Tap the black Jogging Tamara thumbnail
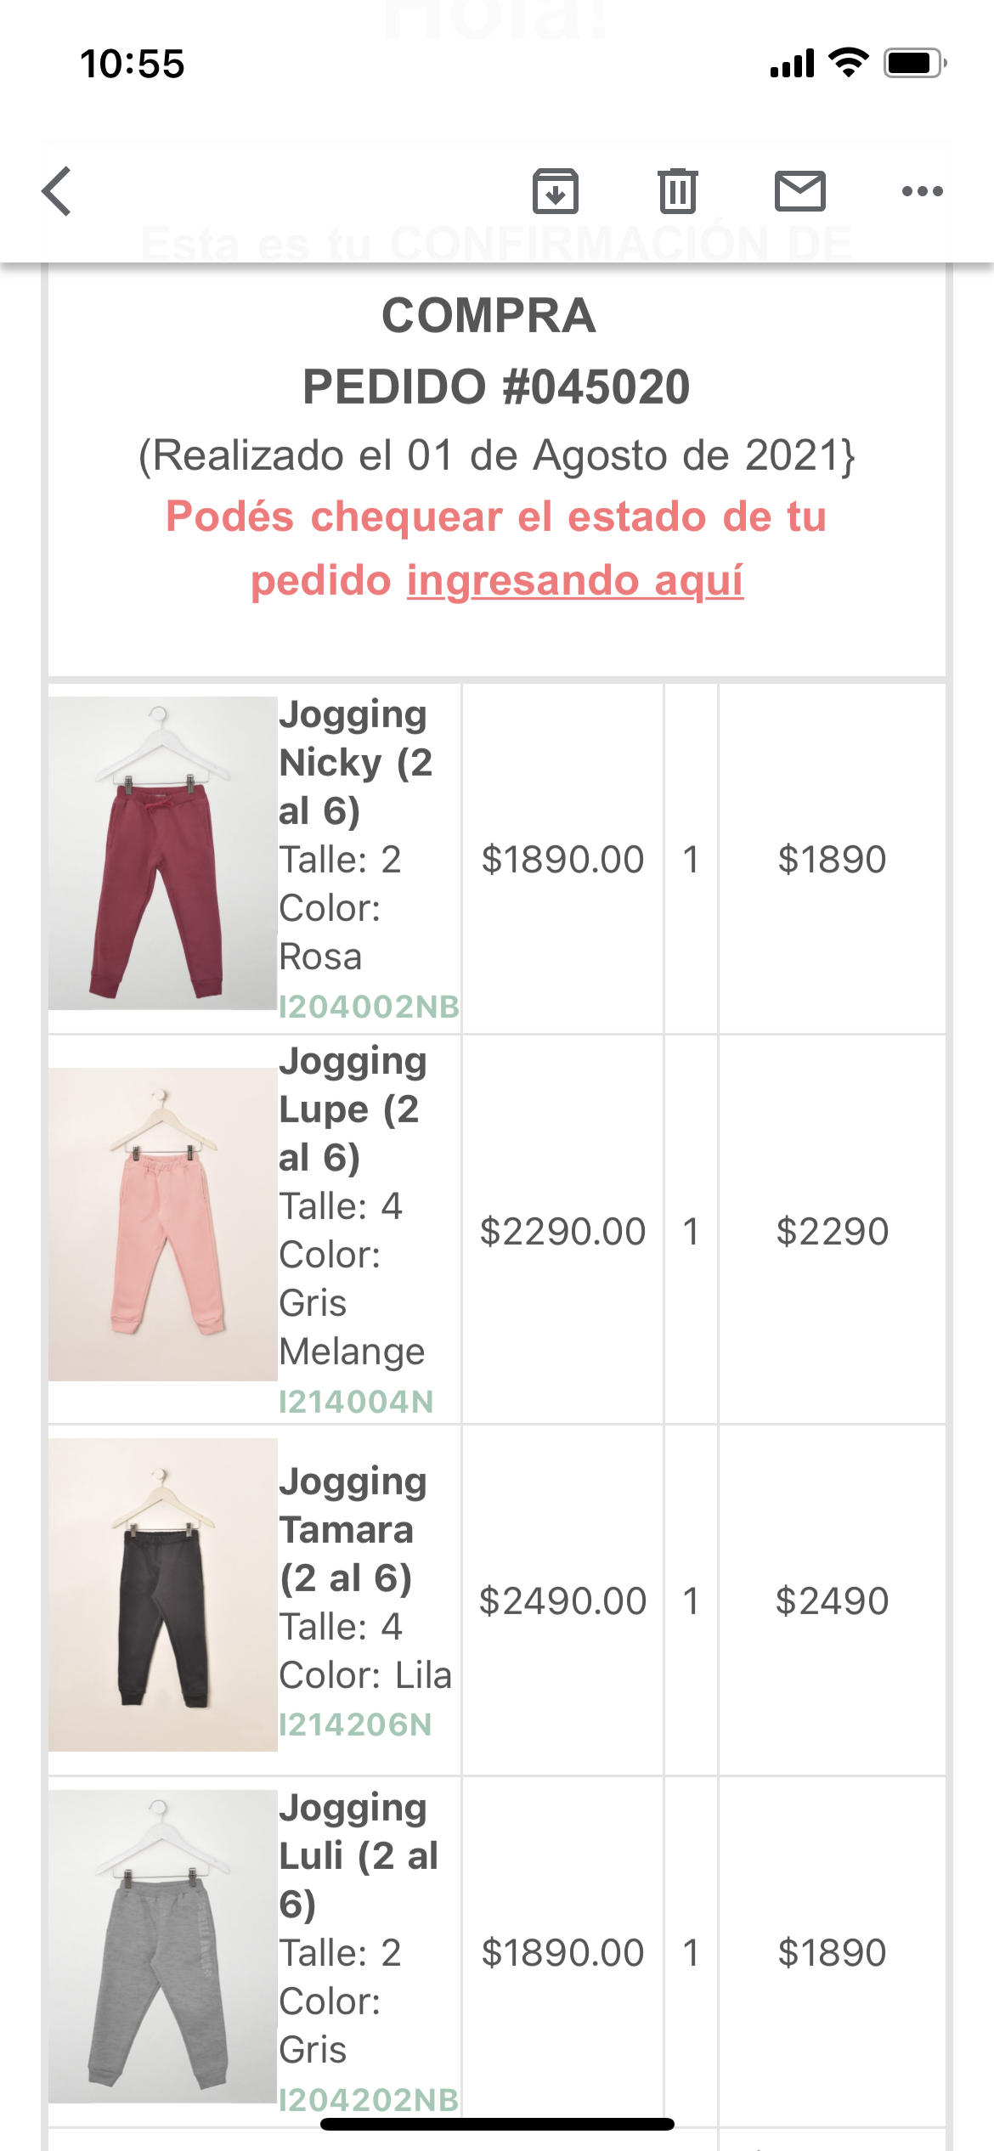The width and height of the screenshot is (994, 2151). (162, 1595)
